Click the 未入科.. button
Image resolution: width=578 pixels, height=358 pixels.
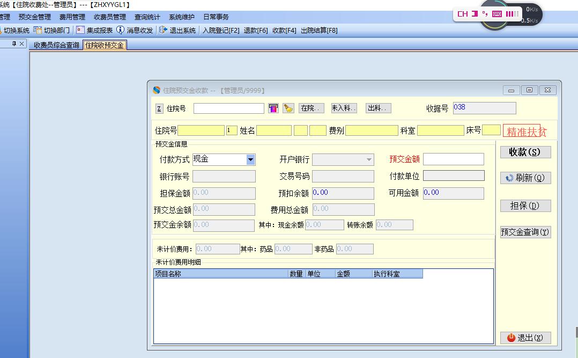[x=344, y=108]
